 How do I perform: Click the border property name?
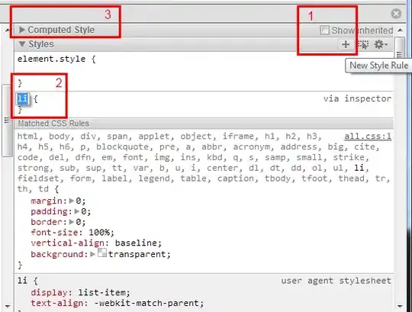(47, 222)
